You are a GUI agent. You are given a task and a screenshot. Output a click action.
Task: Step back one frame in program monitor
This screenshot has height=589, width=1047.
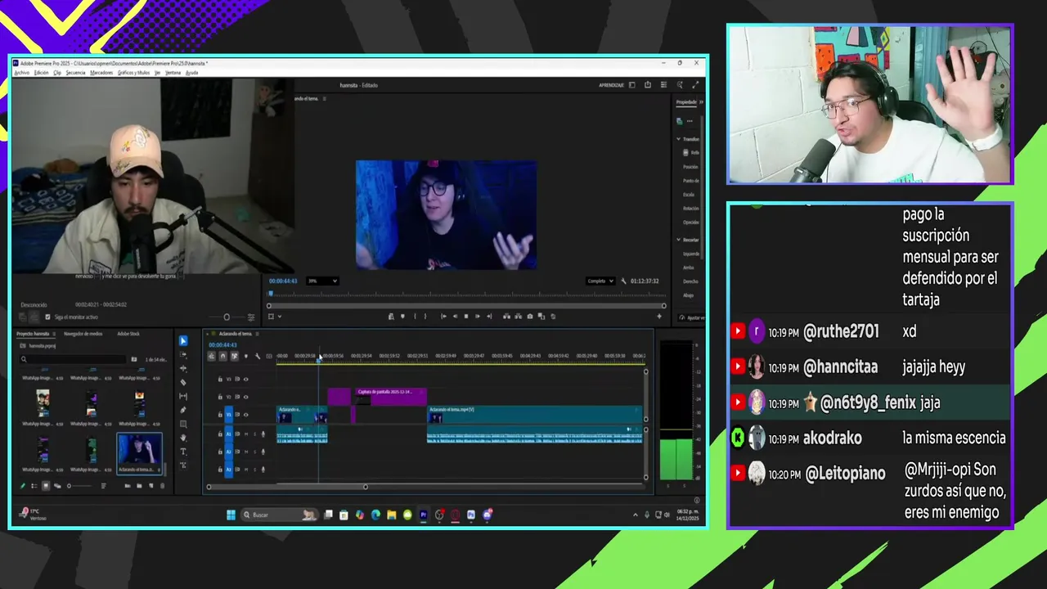[x=455, y=316]
